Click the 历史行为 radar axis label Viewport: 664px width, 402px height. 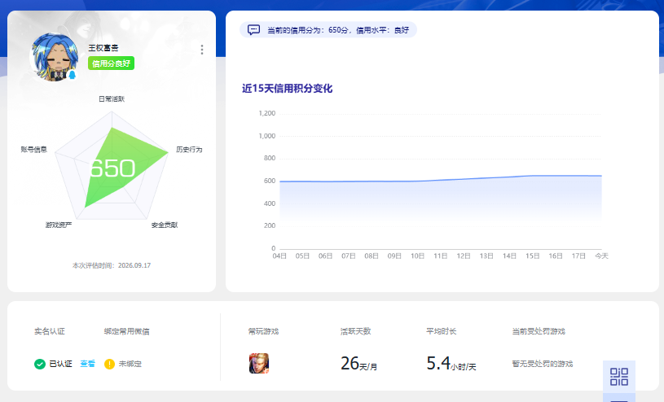(189, 150)
